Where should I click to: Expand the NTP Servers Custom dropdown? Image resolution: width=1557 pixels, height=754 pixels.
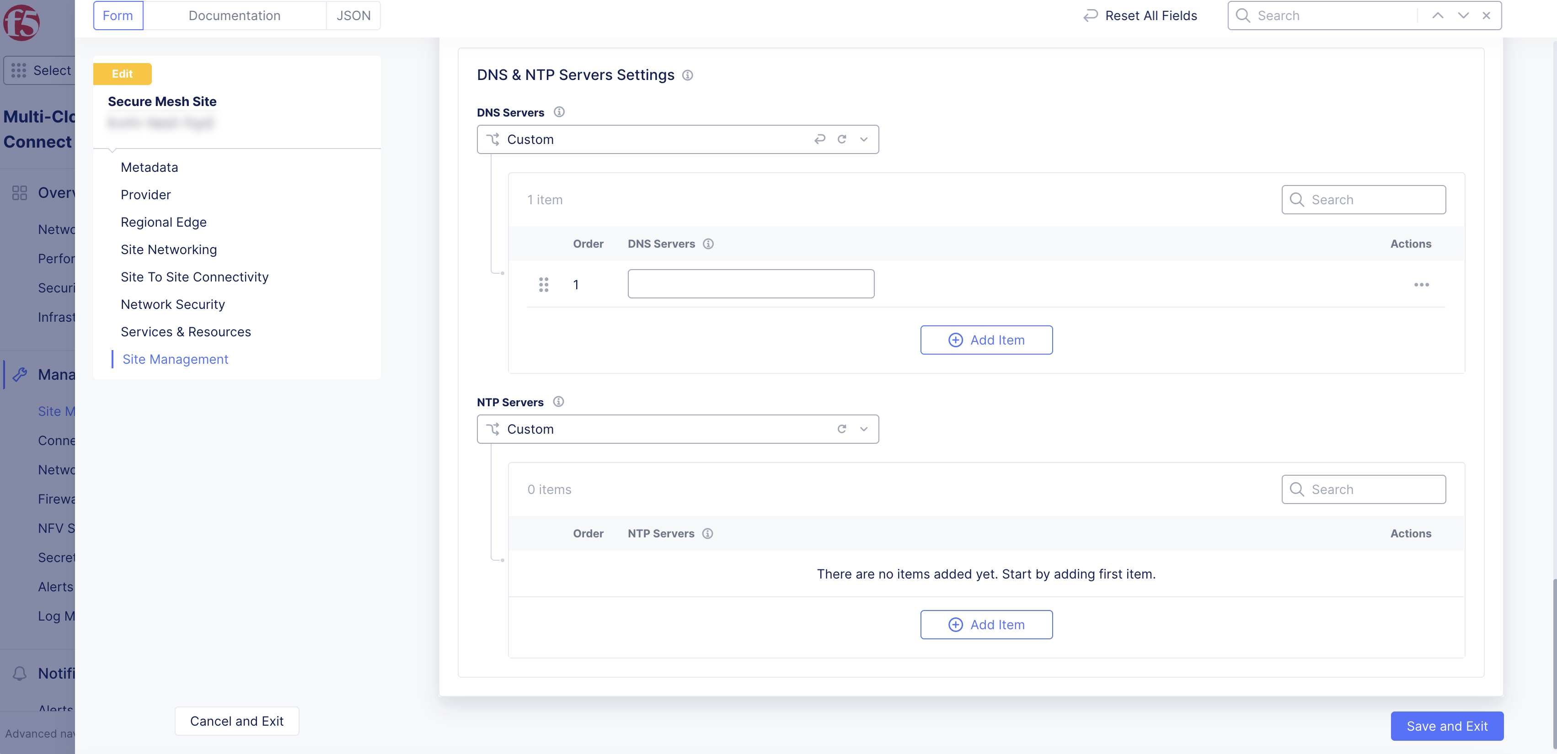click(x=864, y=429)
